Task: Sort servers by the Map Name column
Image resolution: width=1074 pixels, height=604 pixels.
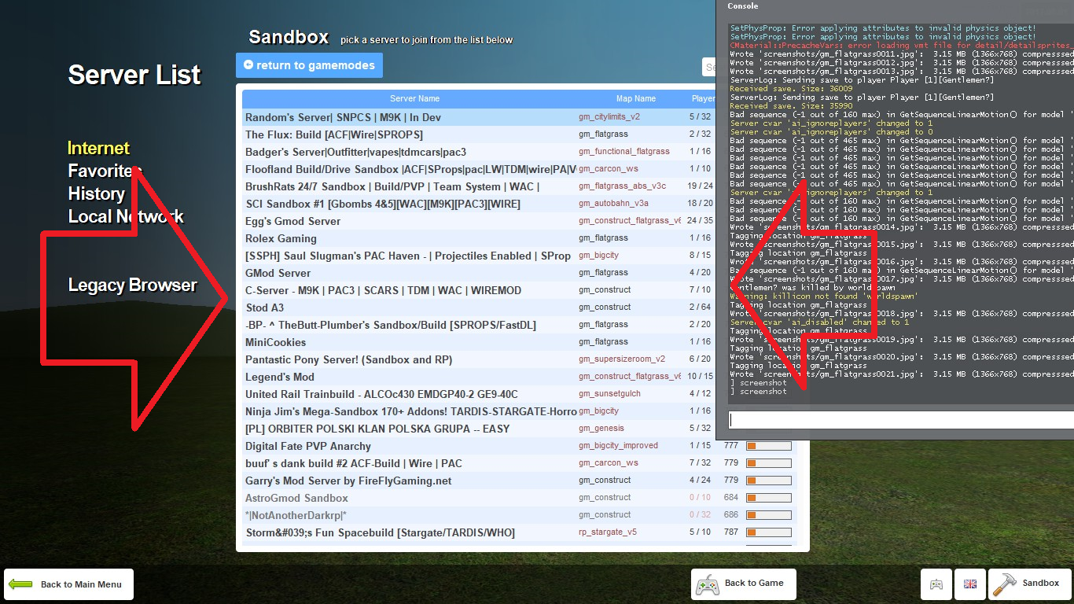Action: tap(635, 99)
